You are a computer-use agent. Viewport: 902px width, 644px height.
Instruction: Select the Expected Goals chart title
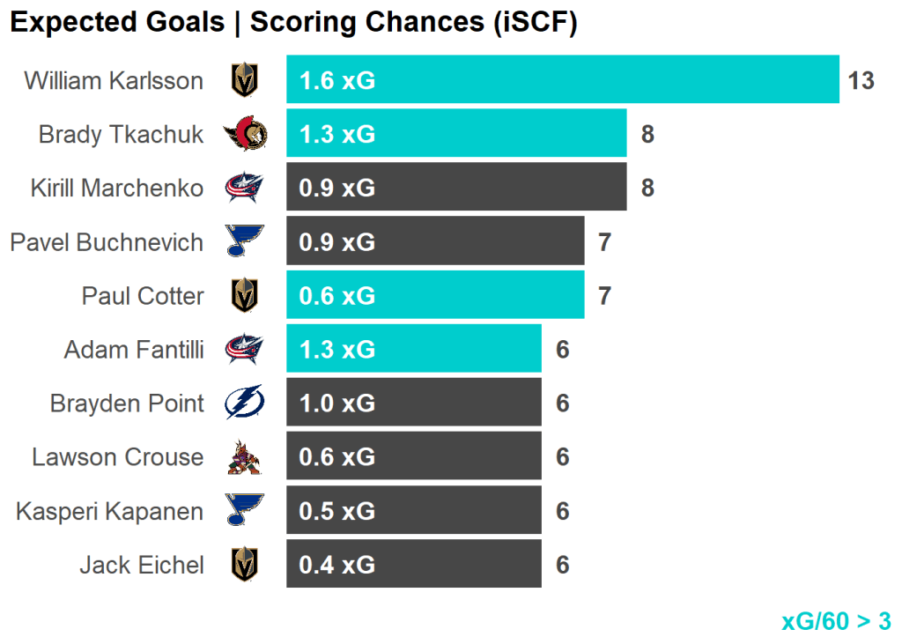click(293, 23)
